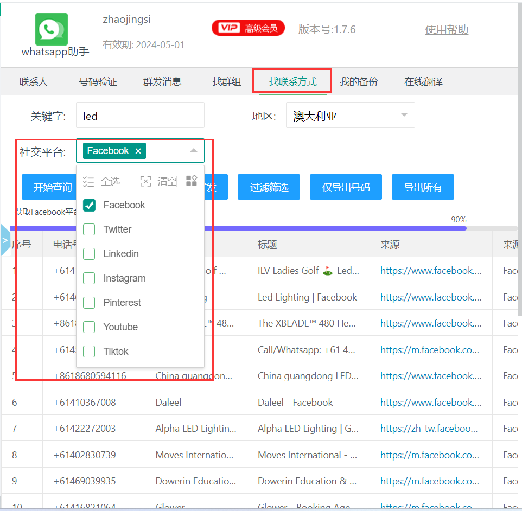Click the invert-selection grid icon
Screen dimensions: 522x511
[192, 181]
